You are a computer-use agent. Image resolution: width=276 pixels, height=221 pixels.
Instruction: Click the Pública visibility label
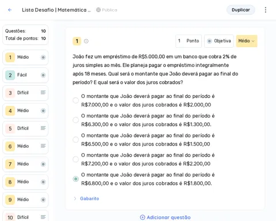tap(109, 10)
